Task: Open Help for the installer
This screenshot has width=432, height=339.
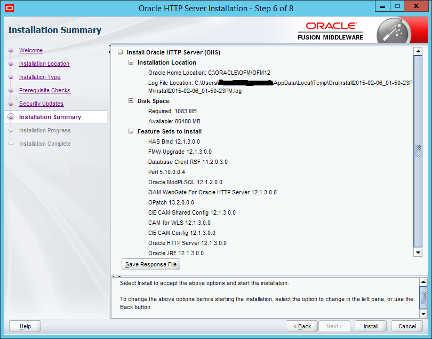Action: point(25,326)
